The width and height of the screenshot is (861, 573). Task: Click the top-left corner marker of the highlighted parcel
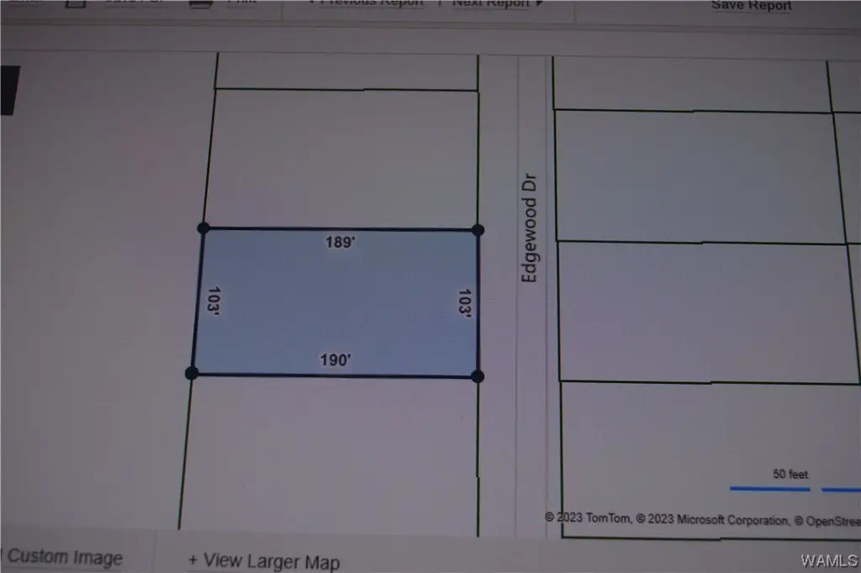203,228
